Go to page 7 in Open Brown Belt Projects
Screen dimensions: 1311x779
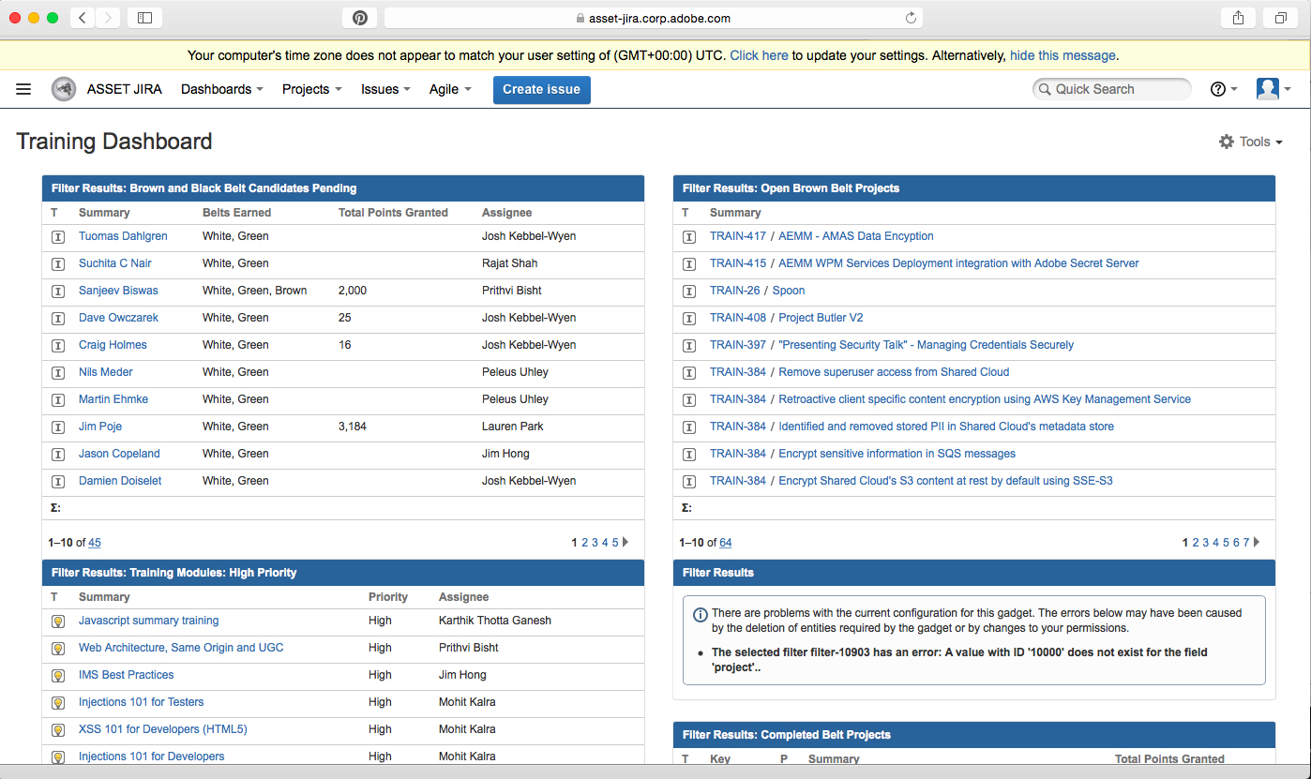tap(1246, 543)
